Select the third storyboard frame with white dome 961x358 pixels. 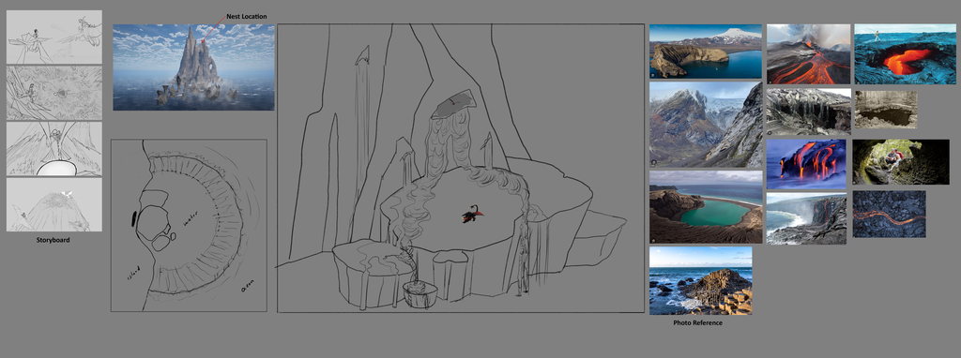point(54,149)
